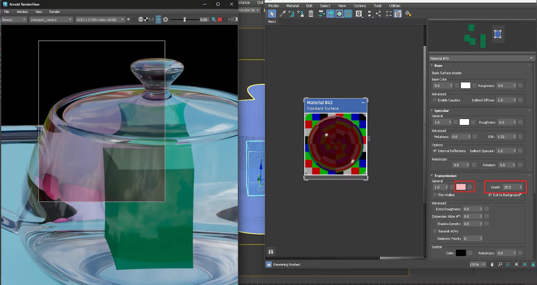Enable Transmit AOVs checkbox

[435, 231]
